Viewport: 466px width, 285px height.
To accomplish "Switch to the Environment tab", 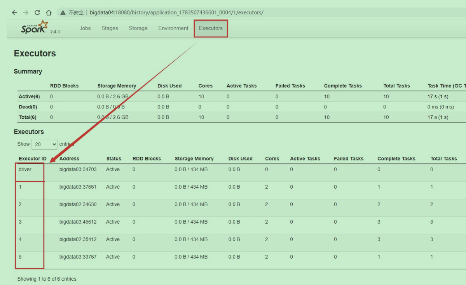I will click(173, 28).
